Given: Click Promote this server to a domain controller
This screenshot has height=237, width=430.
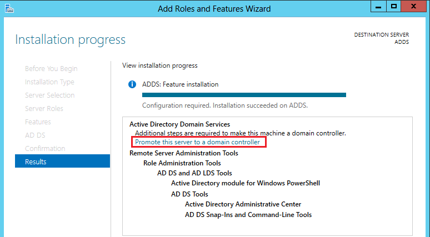Looking at the screenshot, I should (197, 142).
